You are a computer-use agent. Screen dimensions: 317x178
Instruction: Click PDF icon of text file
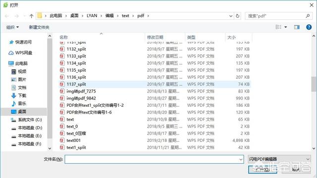pyautogui.click(x=62, y=119)
